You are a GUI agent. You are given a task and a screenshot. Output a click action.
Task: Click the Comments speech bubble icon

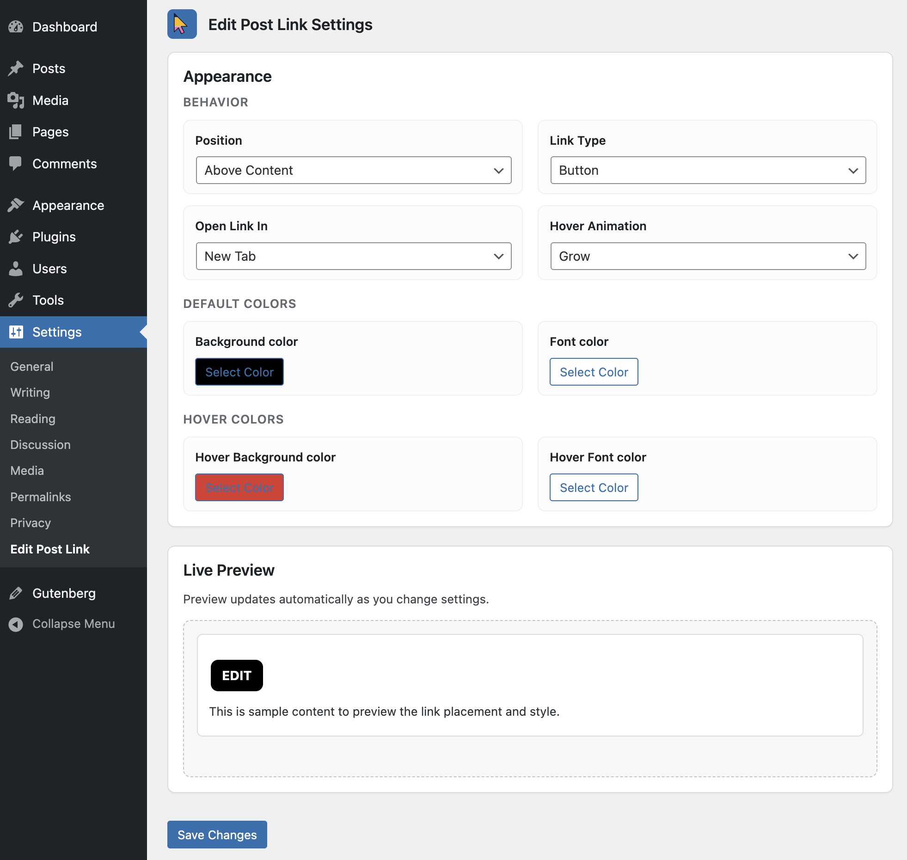pyautogui.click(x=16, y=164)
